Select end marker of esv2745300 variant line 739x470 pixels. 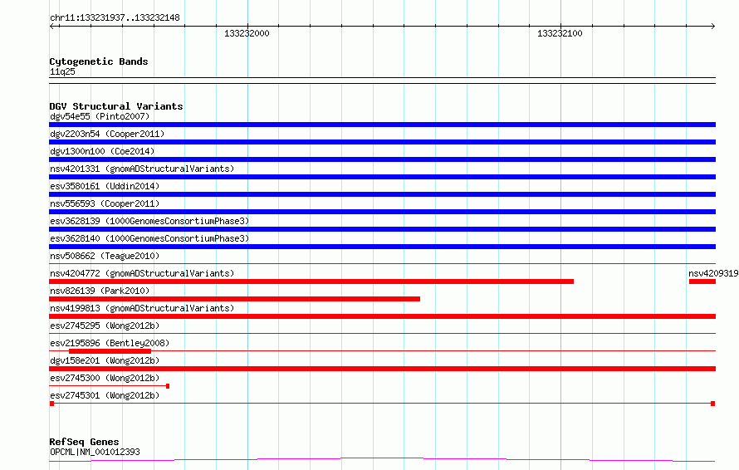[168, 386]
